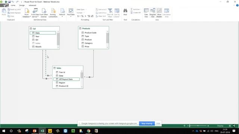Click Fit to Screen icon in status bar
Screen dimensions: 239x134
pos(184,126)
